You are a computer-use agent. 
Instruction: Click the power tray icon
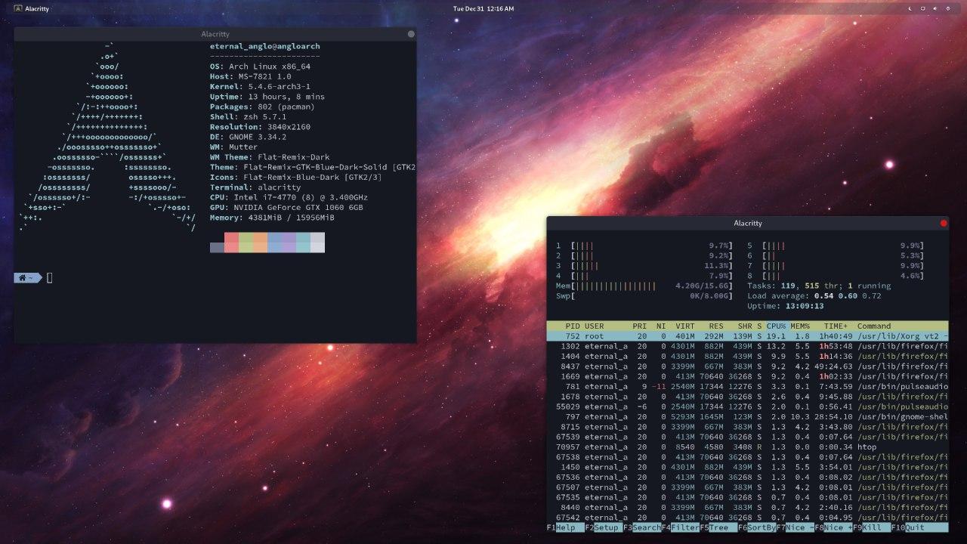947,8
